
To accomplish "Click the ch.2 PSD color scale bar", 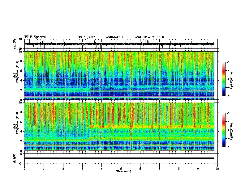I will pyautogui.click(x=224, y=130).
